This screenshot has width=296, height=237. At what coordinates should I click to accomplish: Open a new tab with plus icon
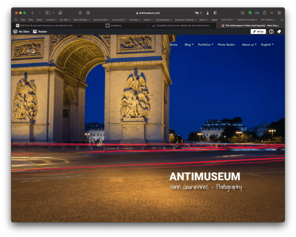pyautogui.click(x=272, y=13)
